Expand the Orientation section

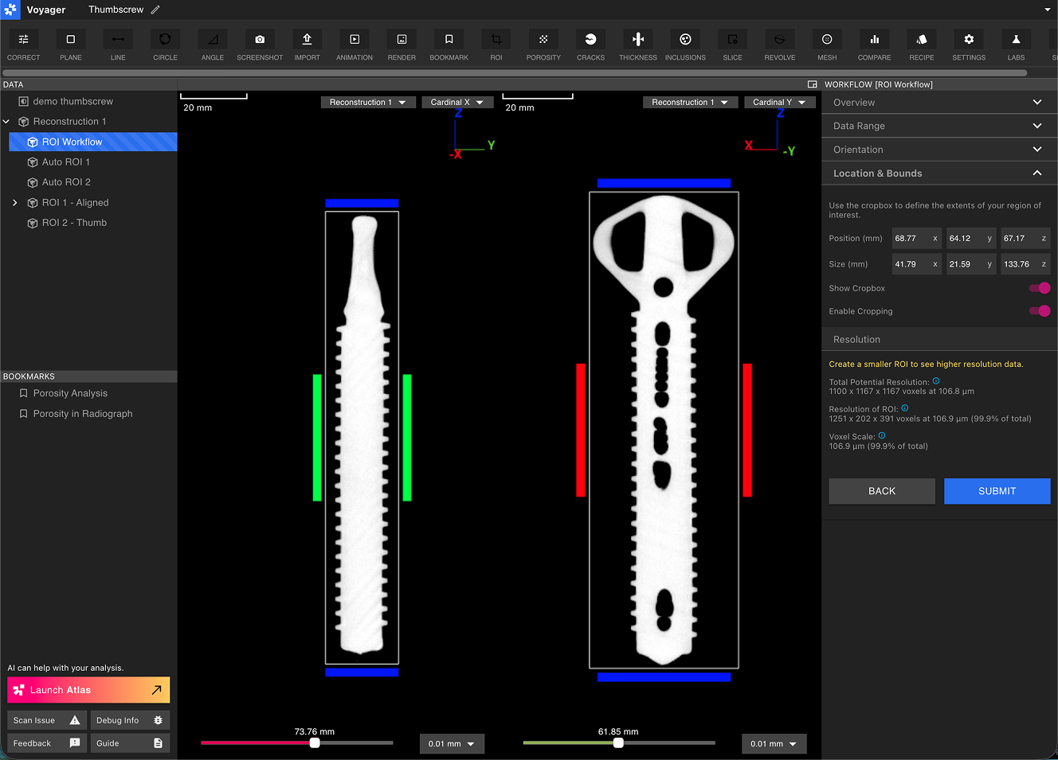coord(939,150)
